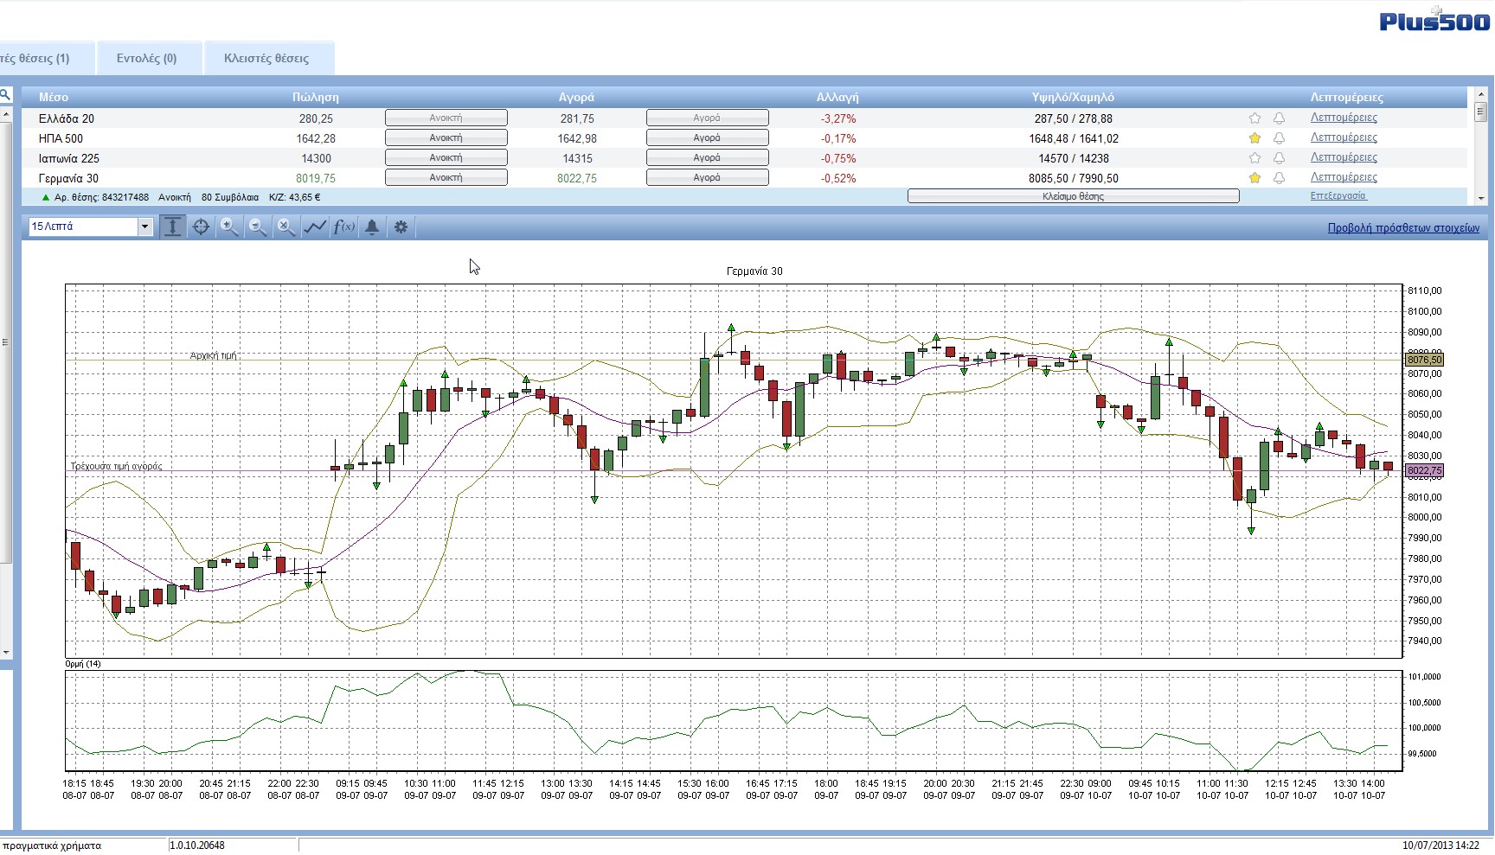The width and height of the screenshot is (1495, 855).
Task: Click the alert bell for Ελλάδα 20
Action: click(x=1279, y=118)
